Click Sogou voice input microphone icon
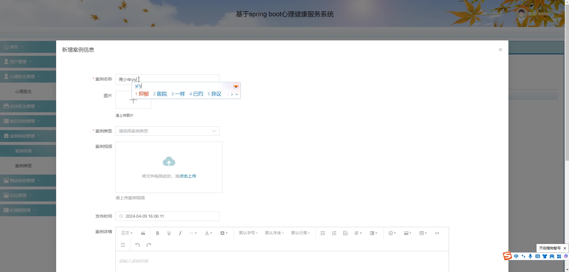569x272 pixels. [x=530, y=256]
